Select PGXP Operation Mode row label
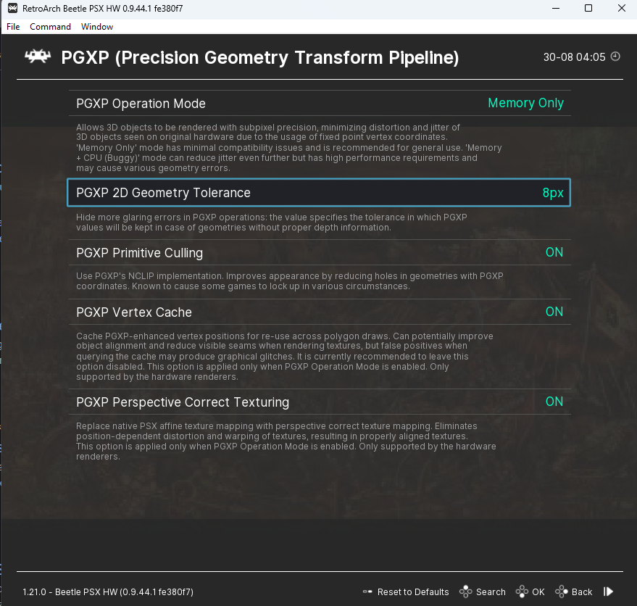The height and width of the screenshot is (606, 637). tap(141, 104)
